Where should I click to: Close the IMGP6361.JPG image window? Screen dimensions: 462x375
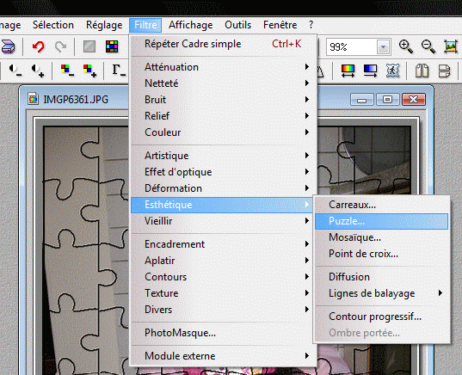coord(414,100)
